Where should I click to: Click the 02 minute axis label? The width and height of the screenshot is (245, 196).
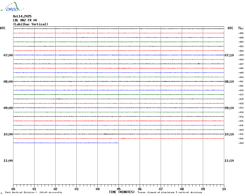click(x=56, y=189)
